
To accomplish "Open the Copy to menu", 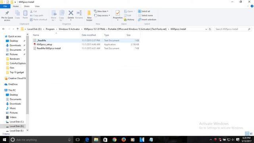I will click(62, 15).
